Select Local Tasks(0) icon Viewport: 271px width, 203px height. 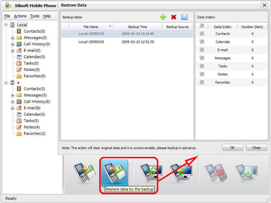19,63
